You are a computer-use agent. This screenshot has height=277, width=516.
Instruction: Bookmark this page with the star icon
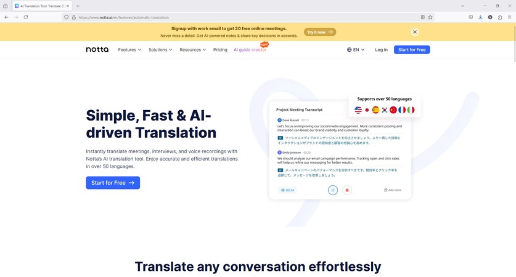click(430, 17)
